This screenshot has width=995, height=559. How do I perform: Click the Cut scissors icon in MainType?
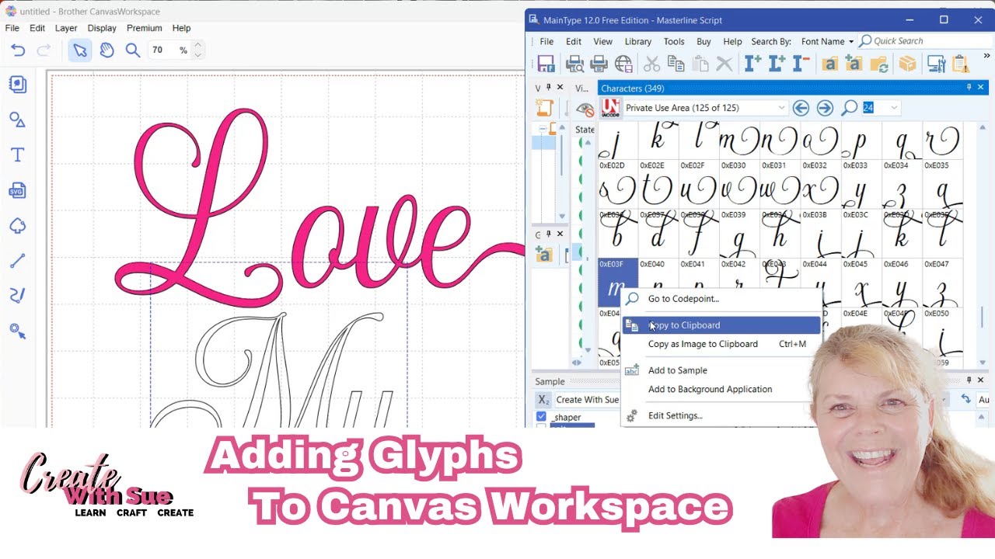tap(651, 64)
